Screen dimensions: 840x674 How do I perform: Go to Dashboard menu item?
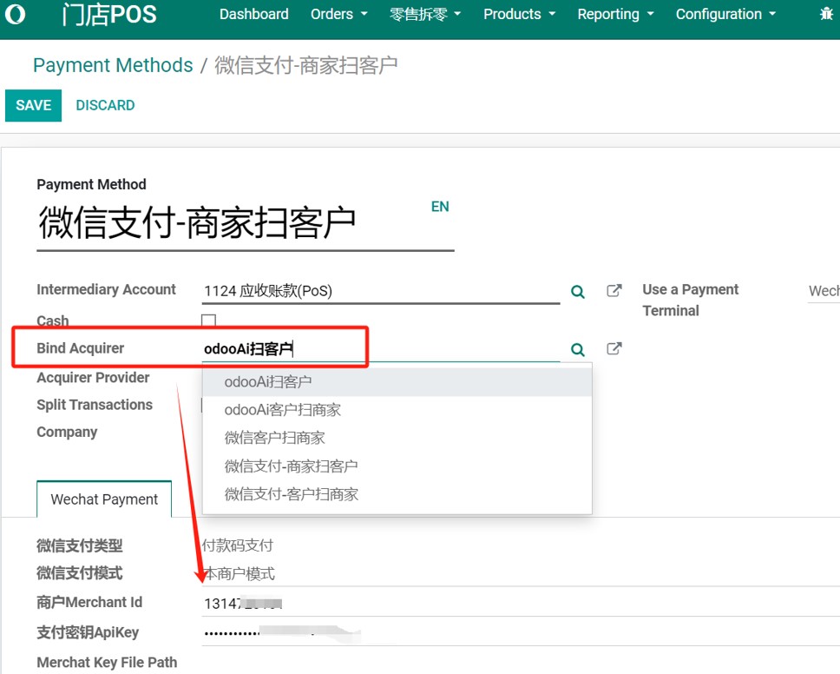(x=254, y=14)
